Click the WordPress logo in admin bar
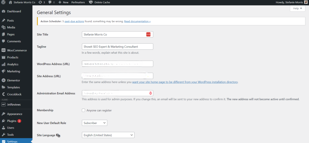Image resolution: width=309 pixels, height=143 pixels. click(3, 2)
